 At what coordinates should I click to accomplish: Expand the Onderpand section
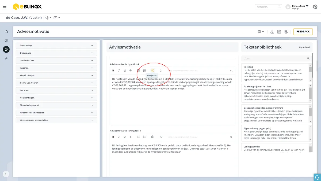point(56,53)
